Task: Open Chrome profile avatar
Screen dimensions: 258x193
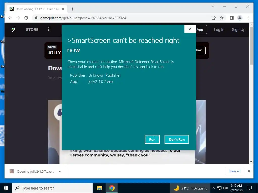Action: click(x=240, y=18)
